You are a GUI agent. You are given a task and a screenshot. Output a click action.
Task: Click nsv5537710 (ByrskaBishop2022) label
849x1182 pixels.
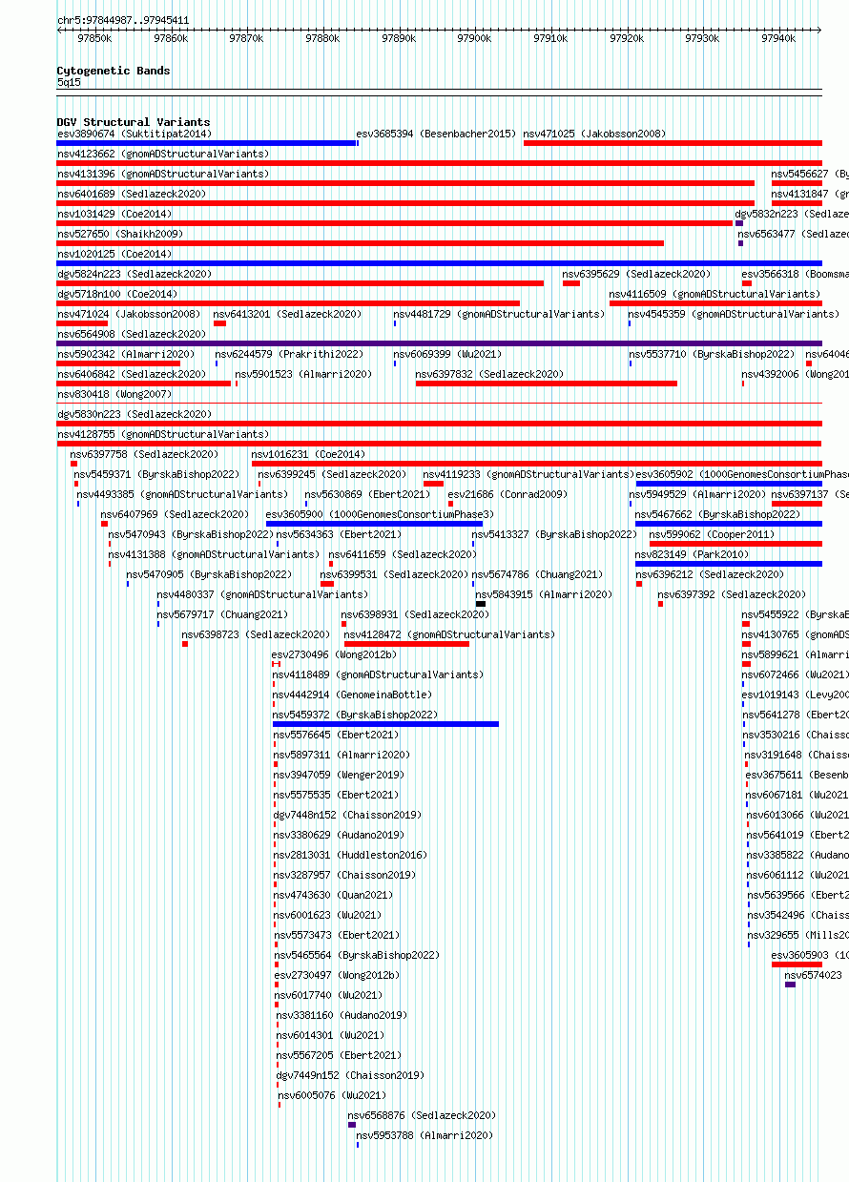(712, 354)
